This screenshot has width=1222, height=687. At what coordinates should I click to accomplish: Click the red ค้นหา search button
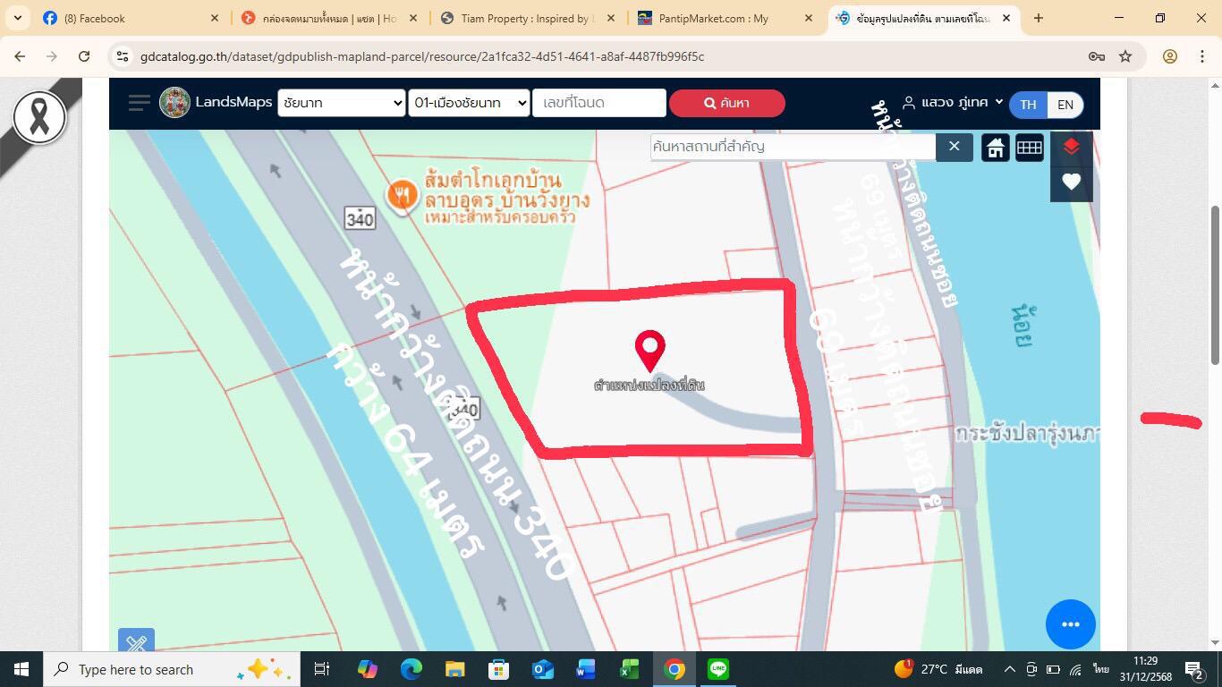[x=726, y=103]
